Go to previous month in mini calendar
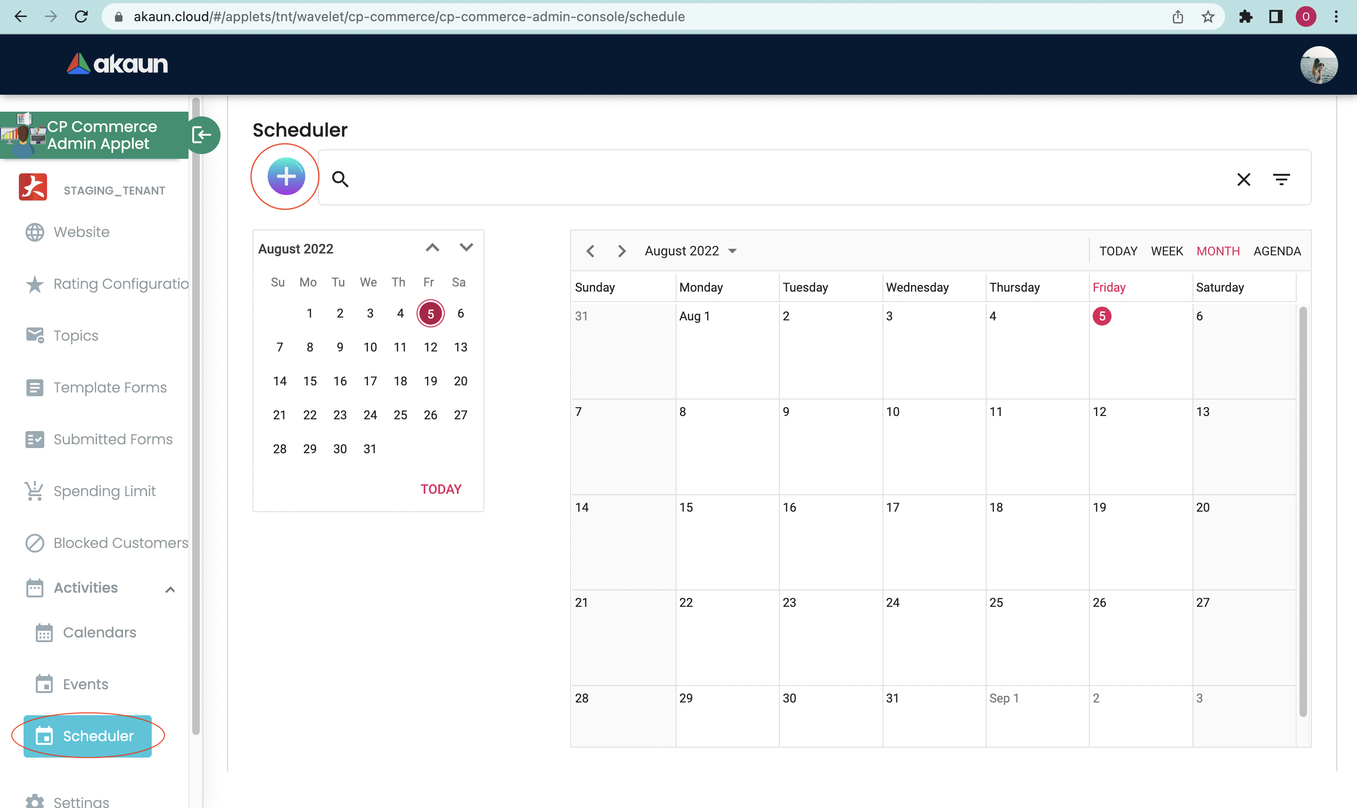 point(433,248)
